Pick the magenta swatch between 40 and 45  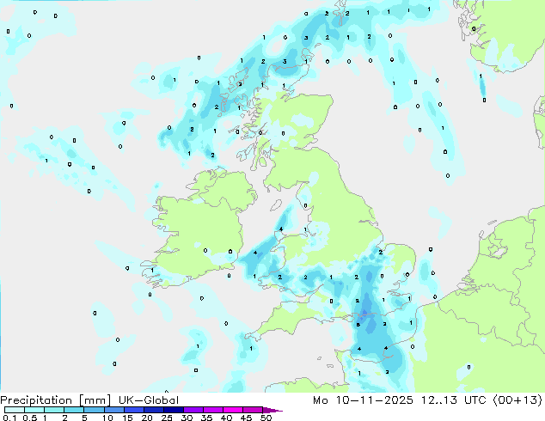(233, 410)
